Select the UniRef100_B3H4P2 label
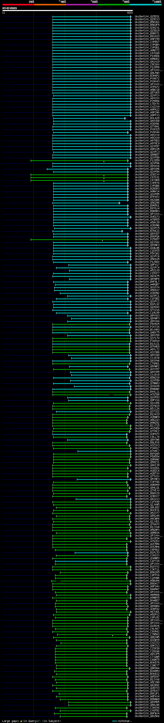 (x=147, y=76)
